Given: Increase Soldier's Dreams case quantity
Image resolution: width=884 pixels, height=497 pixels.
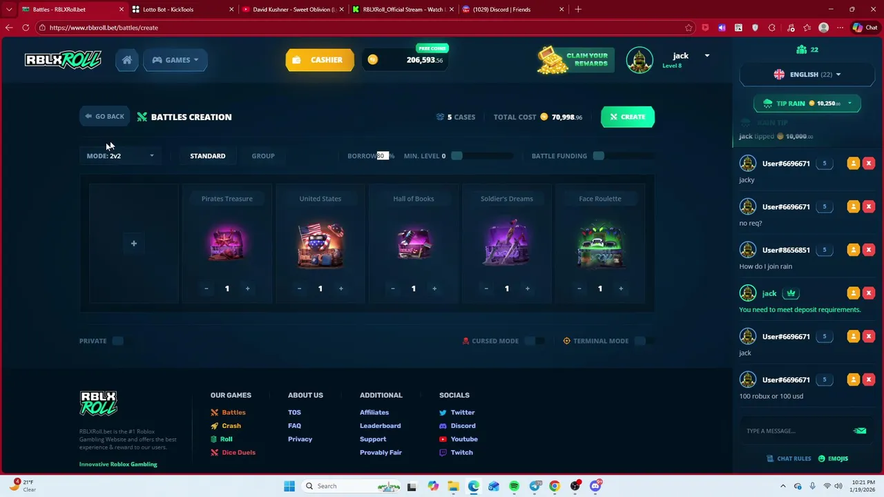Looking at the screenshot, I should tap(527, 289).
